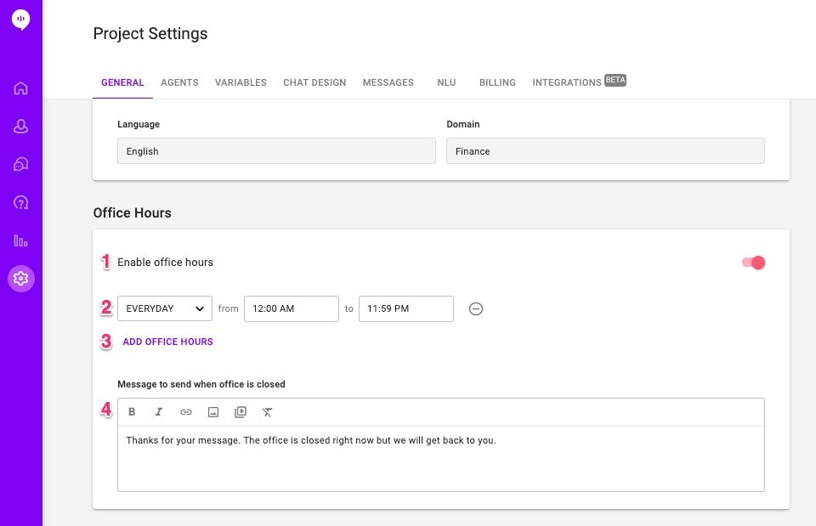Screen dimensions: 816x526
Task: Open the help question bubble icon
Action: pyautogui.click(x=20, y=202)
